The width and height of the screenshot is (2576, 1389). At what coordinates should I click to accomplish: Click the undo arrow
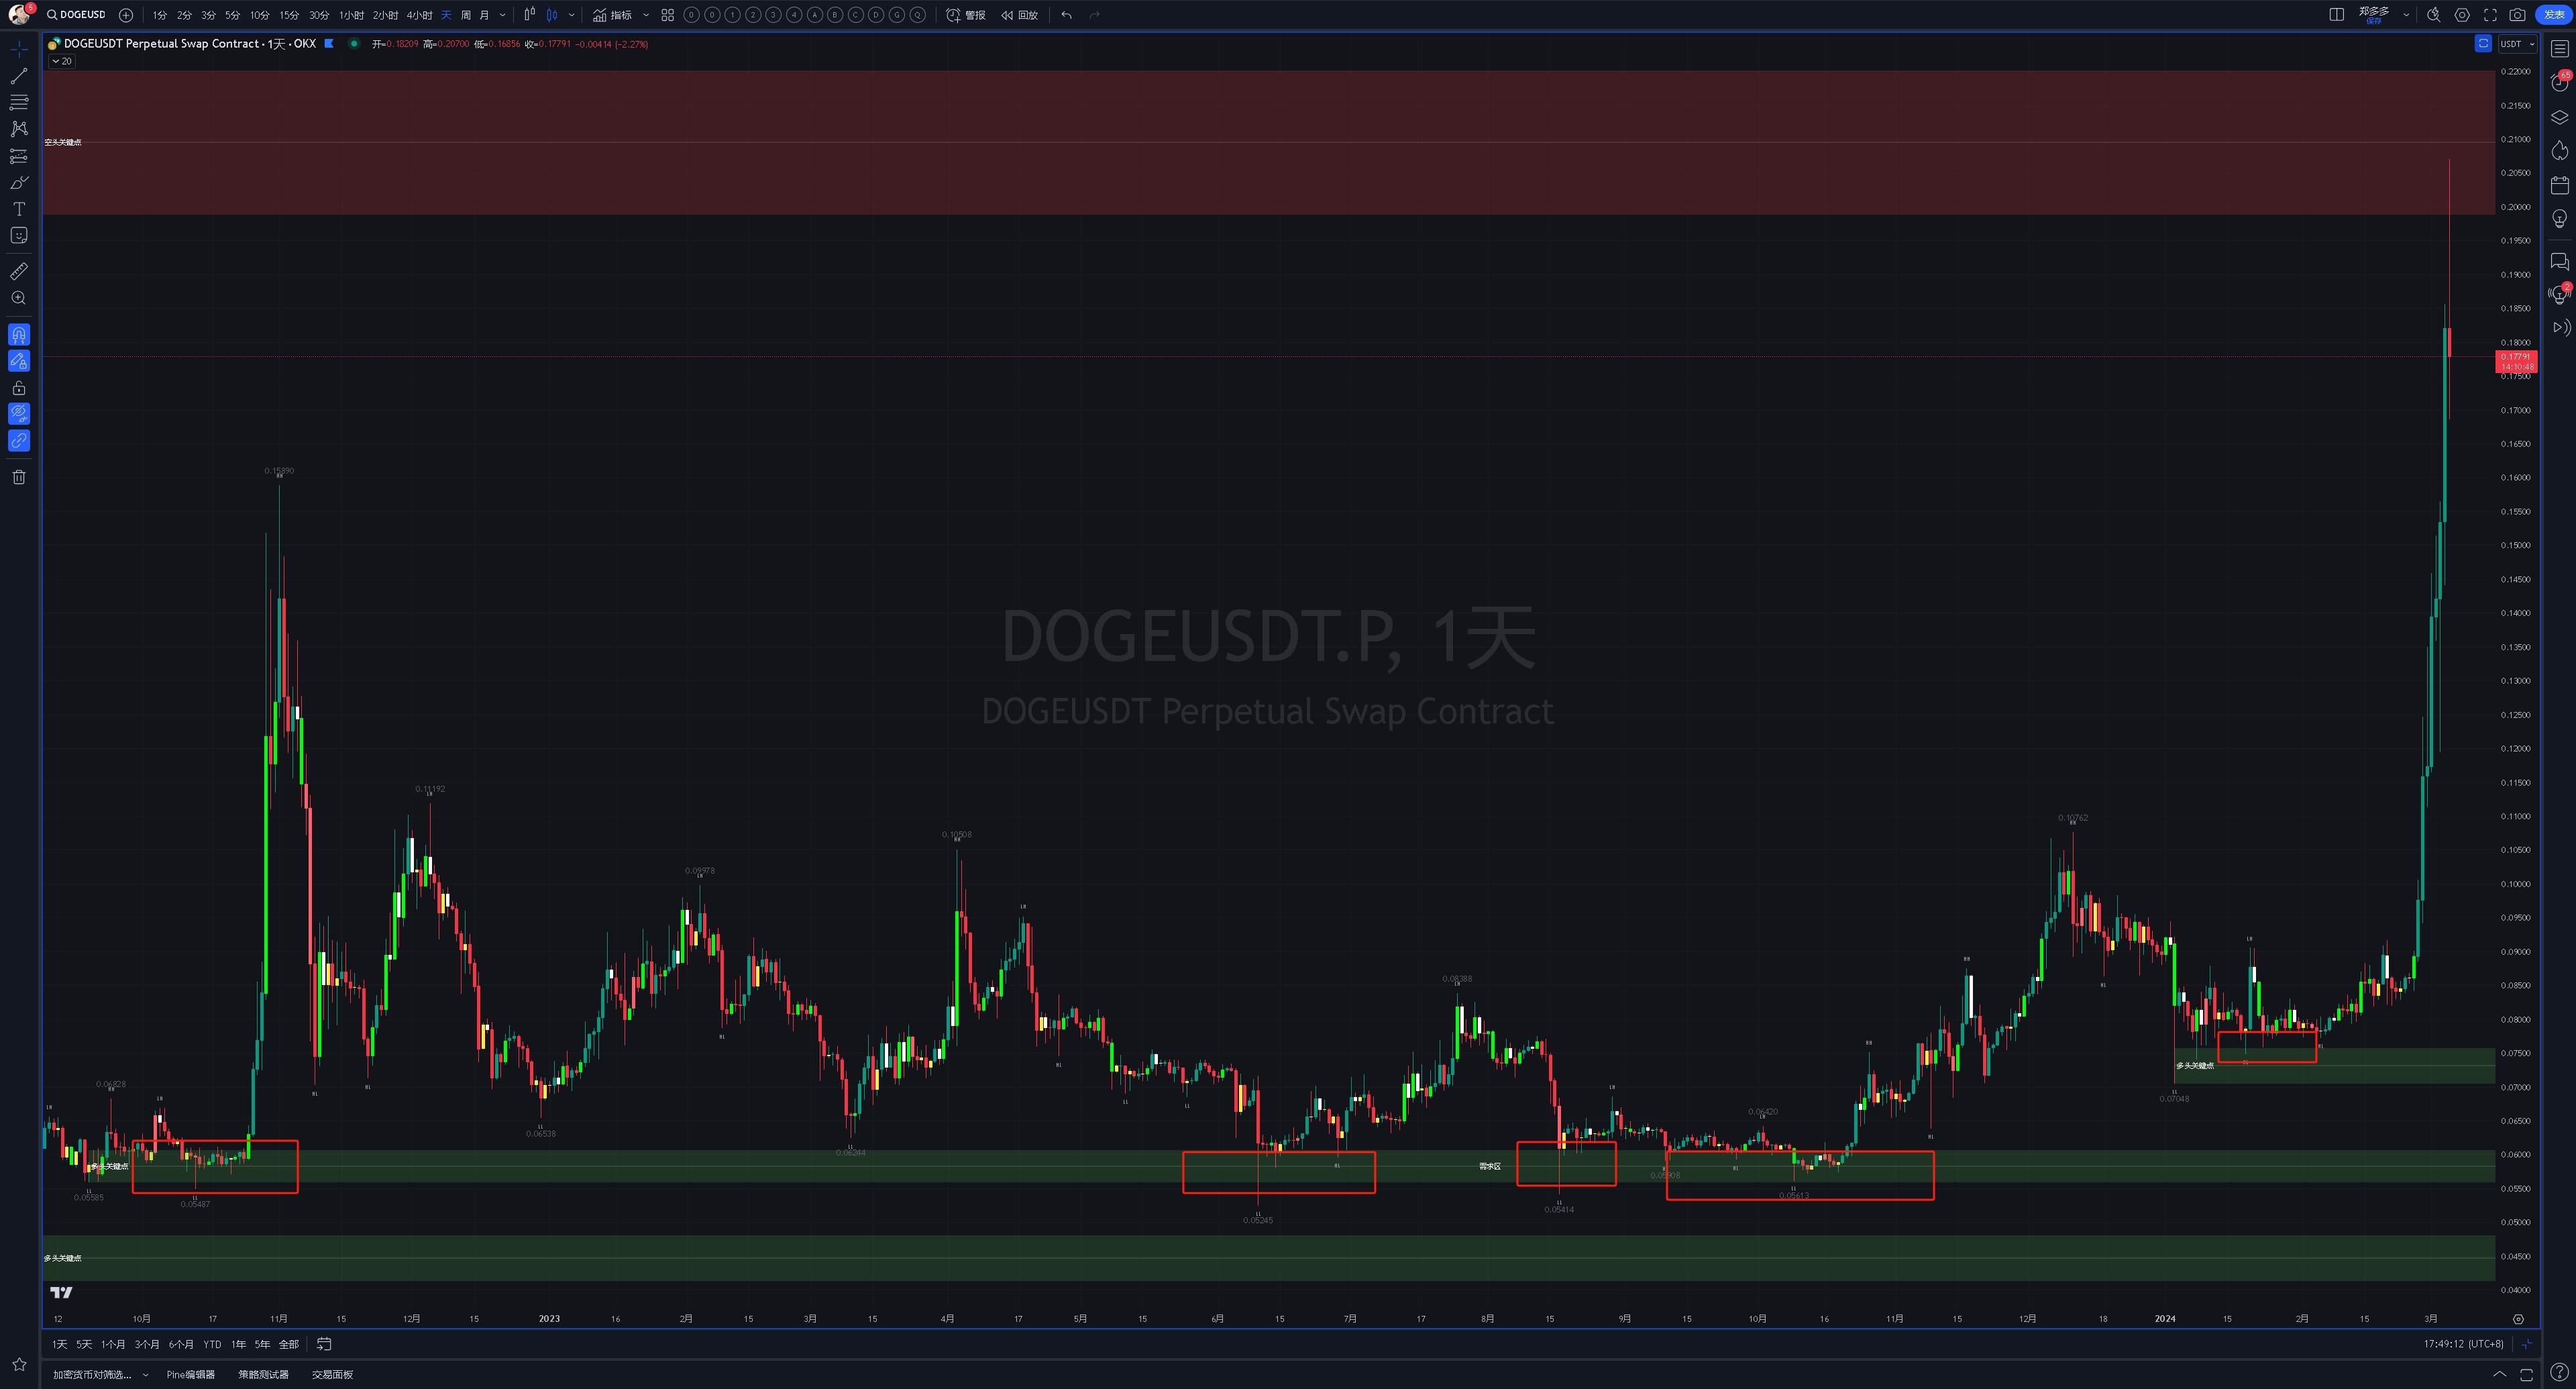1066,15
